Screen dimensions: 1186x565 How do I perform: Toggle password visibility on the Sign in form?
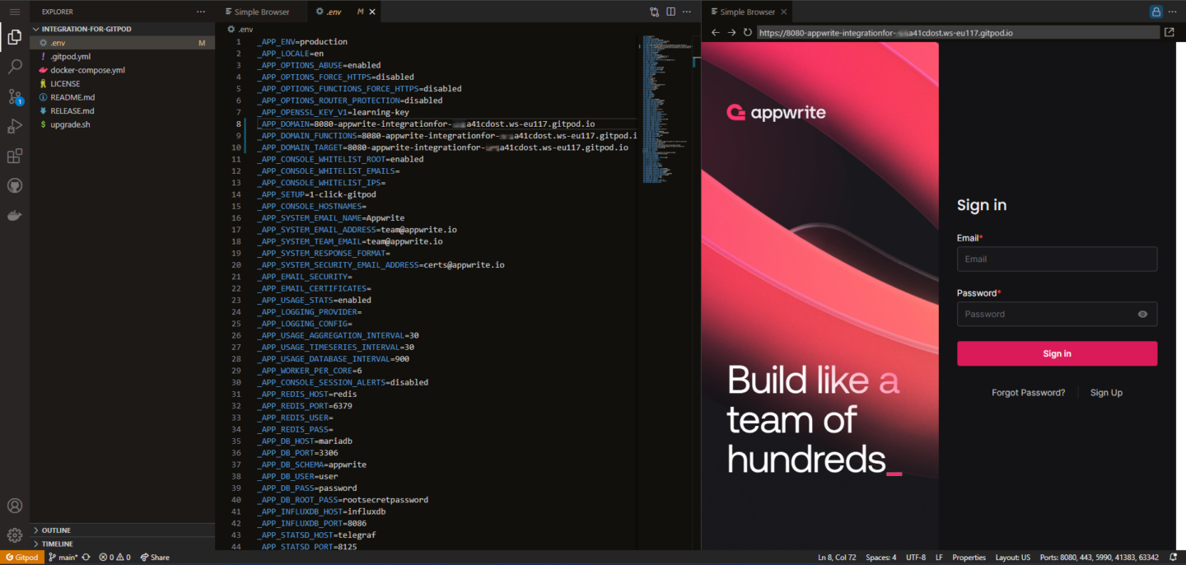tap(1142, 314)
